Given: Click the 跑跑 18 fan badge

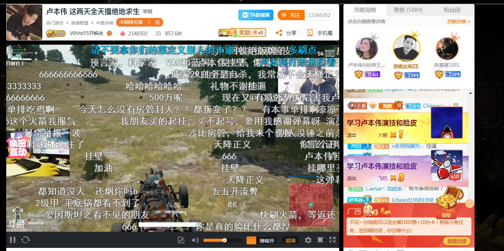Looking at the screenshot, I should [x=390, y=106].
